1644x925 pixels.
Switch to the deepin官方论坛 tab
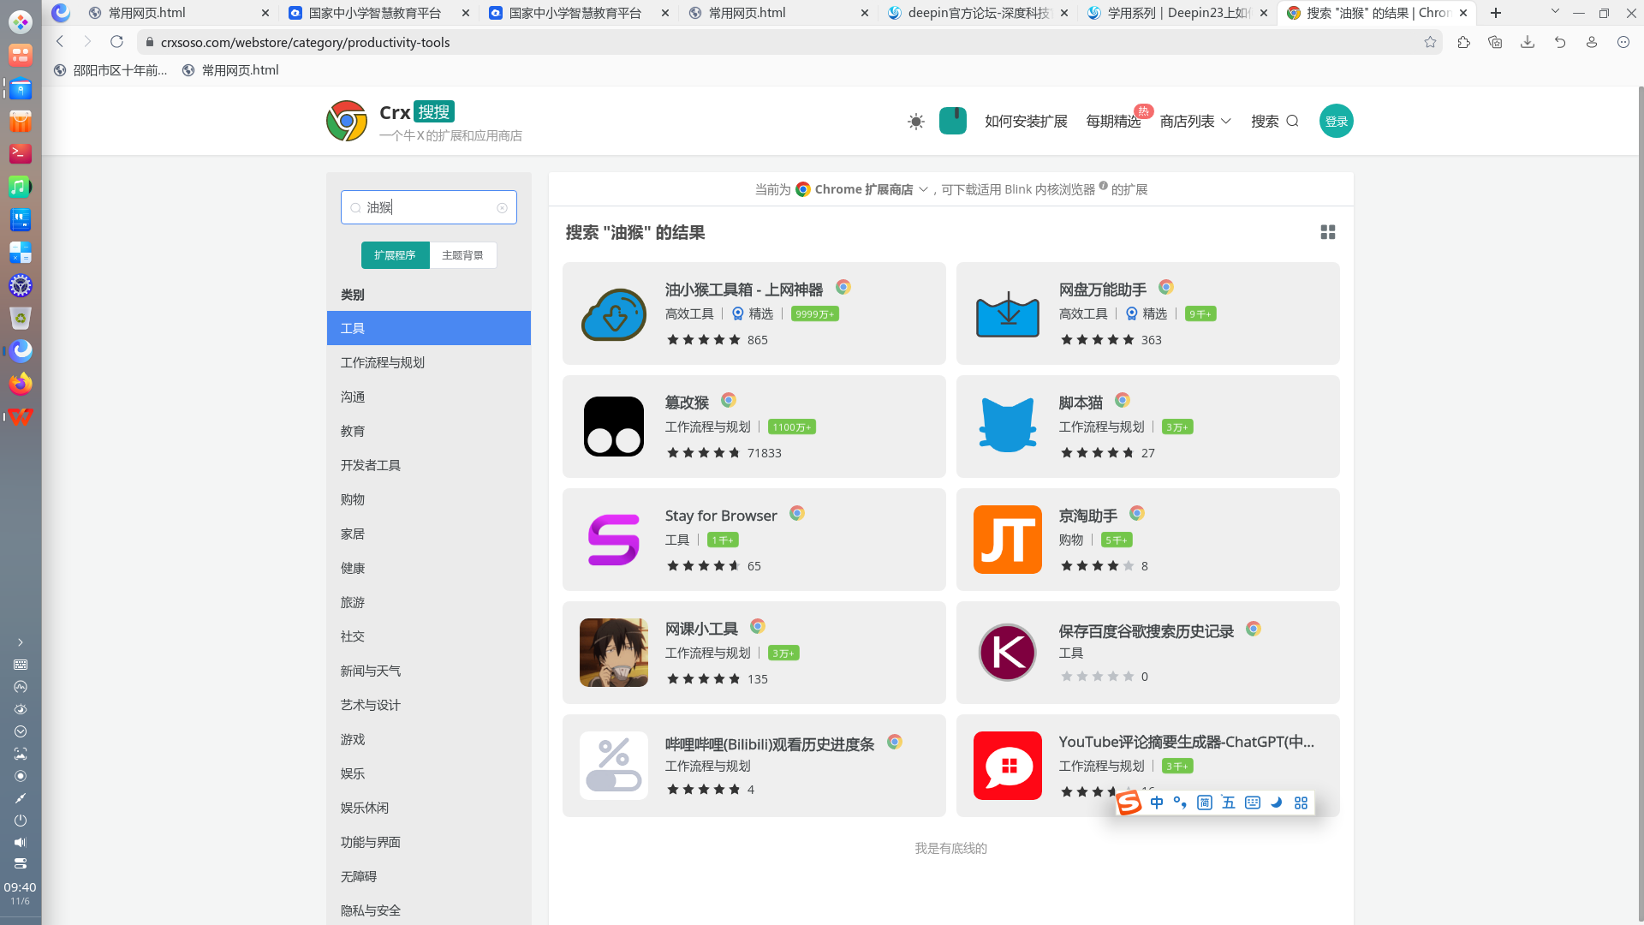tap(978, 13)
